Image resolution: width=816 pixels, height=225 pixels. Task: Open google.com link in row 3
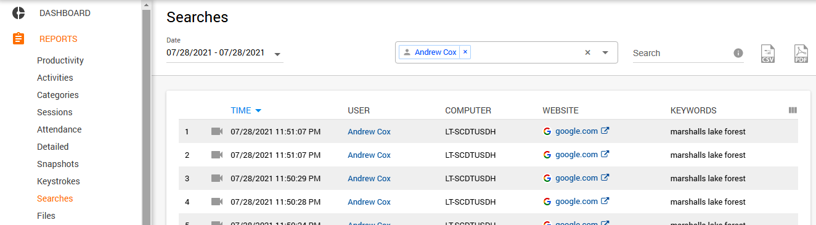[x=576, y=178]
